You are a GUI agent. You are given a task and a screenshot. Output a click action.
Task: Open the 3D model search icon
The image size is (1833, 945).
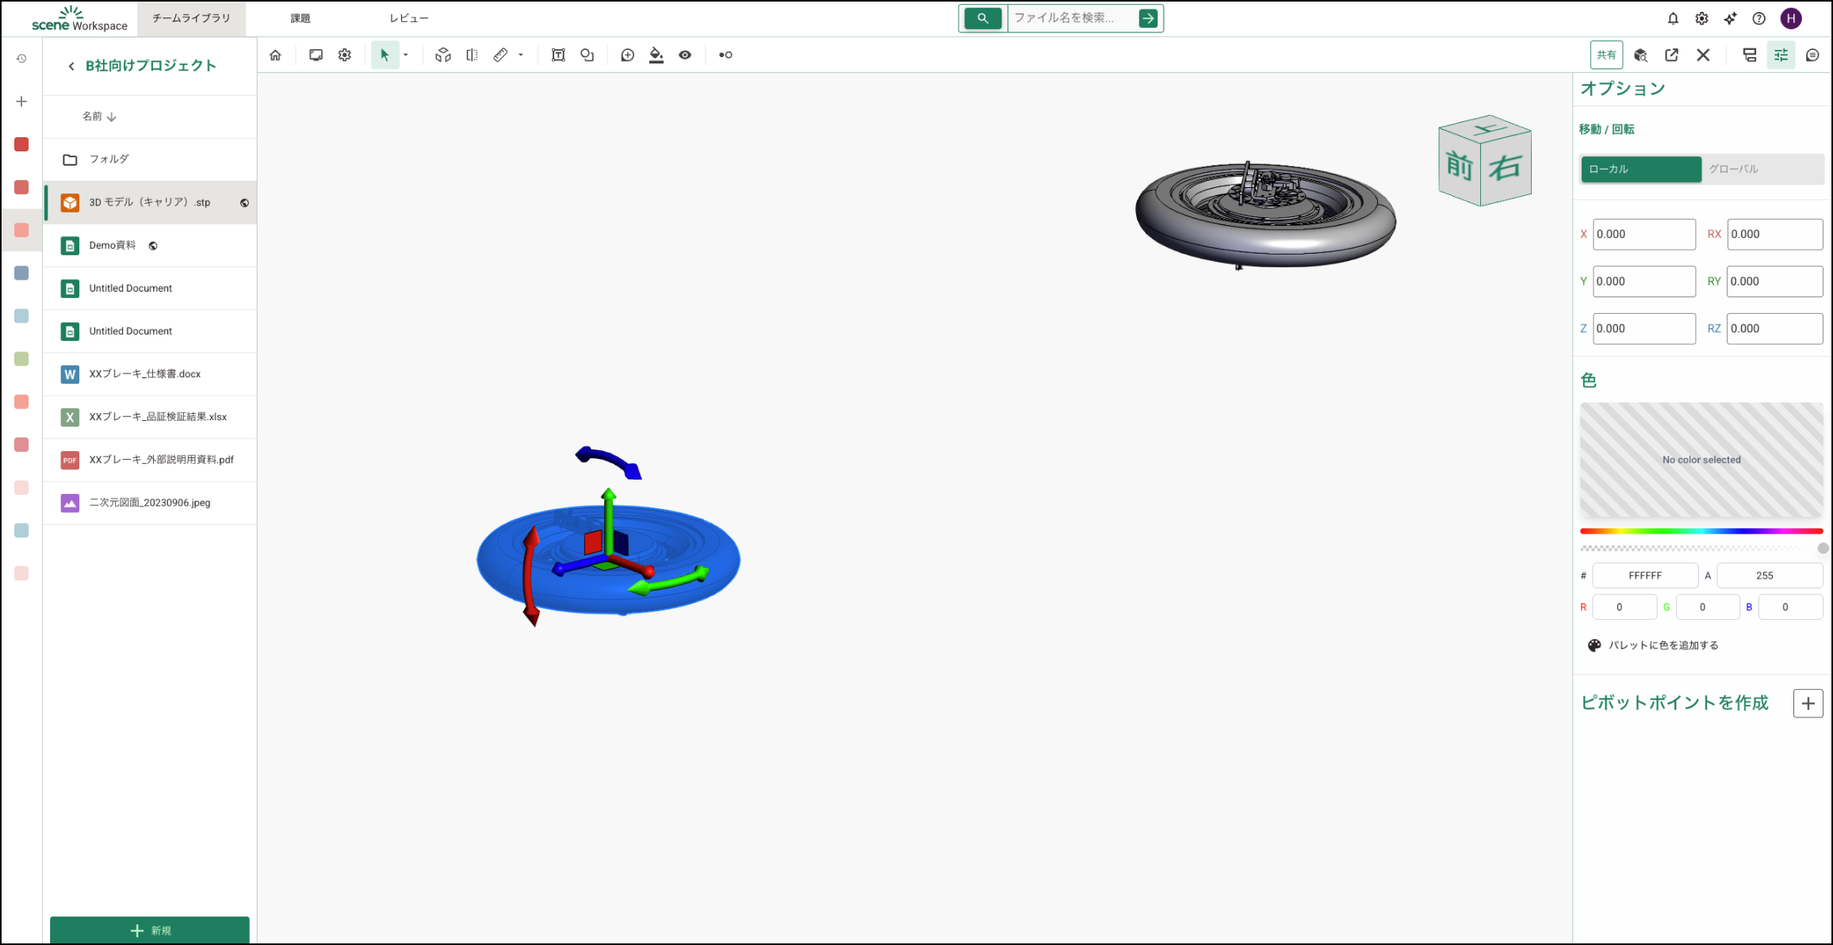[1640, 55]
